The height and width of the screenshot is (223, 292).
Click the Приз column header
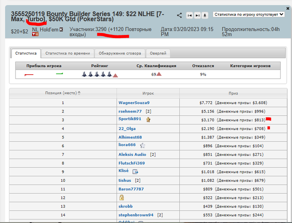[x=233, y=93]
